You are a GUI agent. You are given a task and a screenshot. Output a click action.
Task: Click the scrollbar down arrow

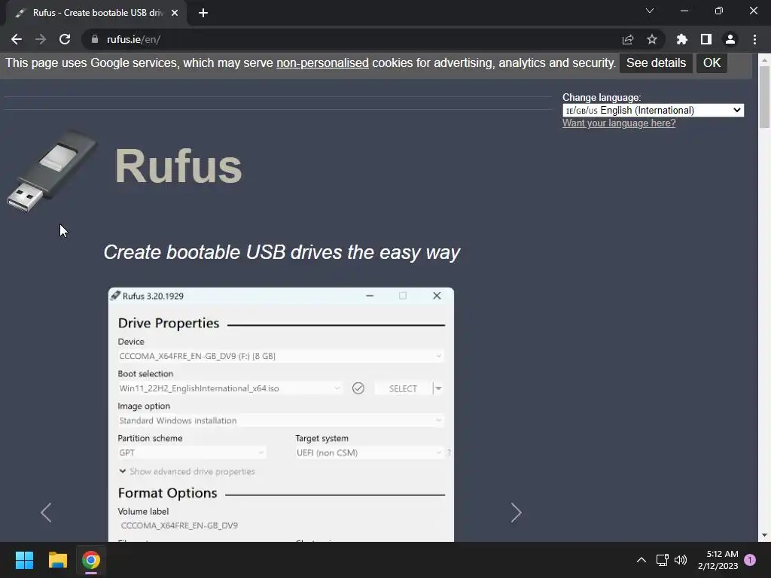click(x=764, y=535)
